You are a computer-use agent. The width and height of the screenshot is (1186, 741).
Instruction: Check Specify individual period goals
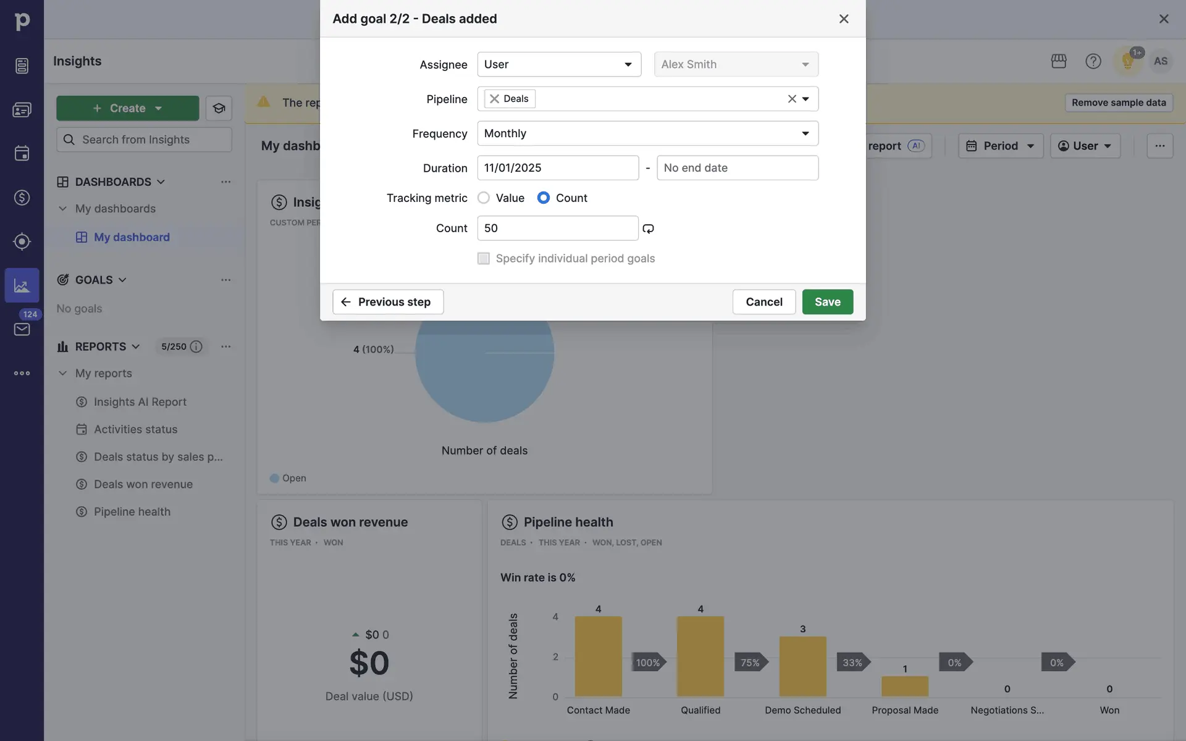coord(484,259)
